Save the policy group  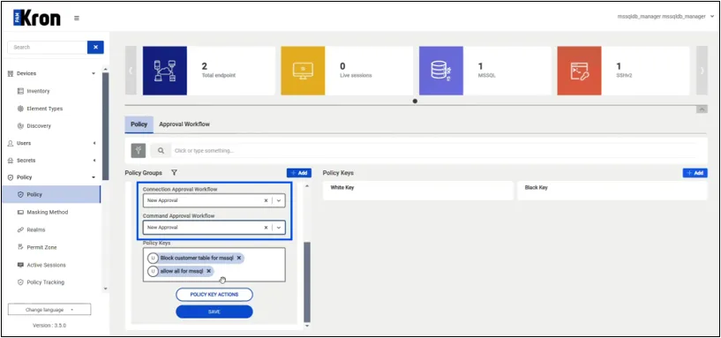(214, 312)
